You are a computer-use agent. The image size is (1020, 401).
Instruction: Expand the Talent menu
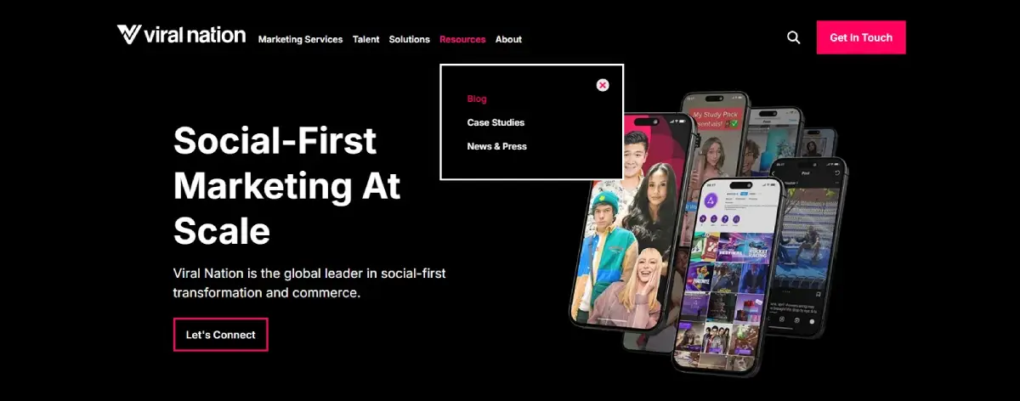365,39
